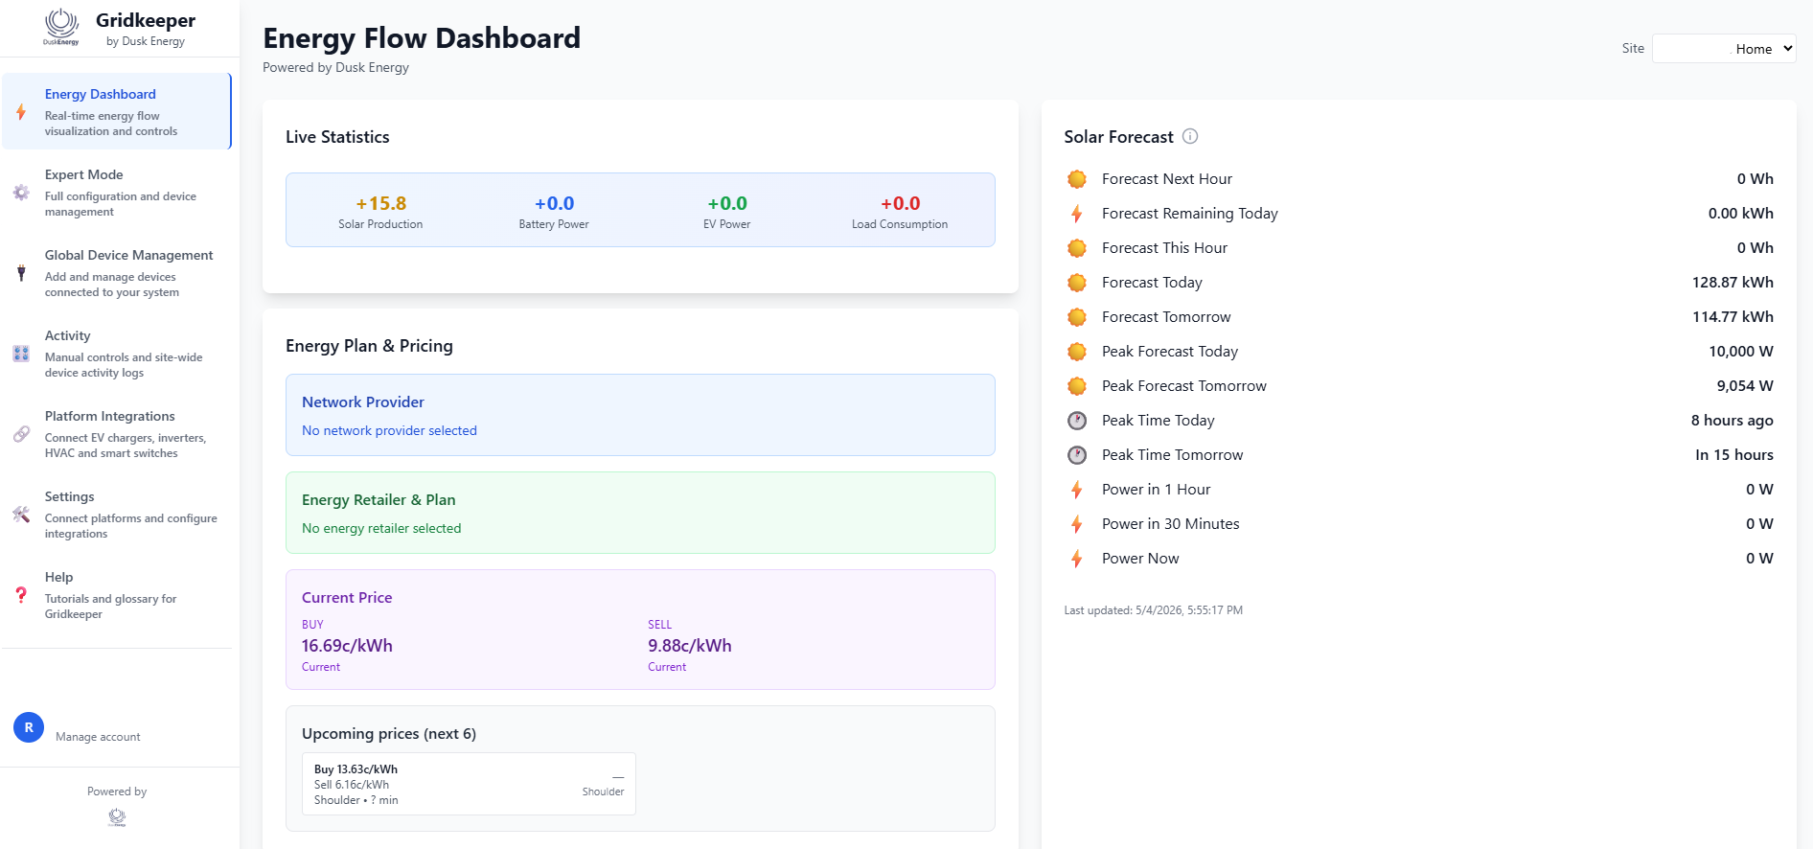Click the +15.8 Solar Production value

380,203
